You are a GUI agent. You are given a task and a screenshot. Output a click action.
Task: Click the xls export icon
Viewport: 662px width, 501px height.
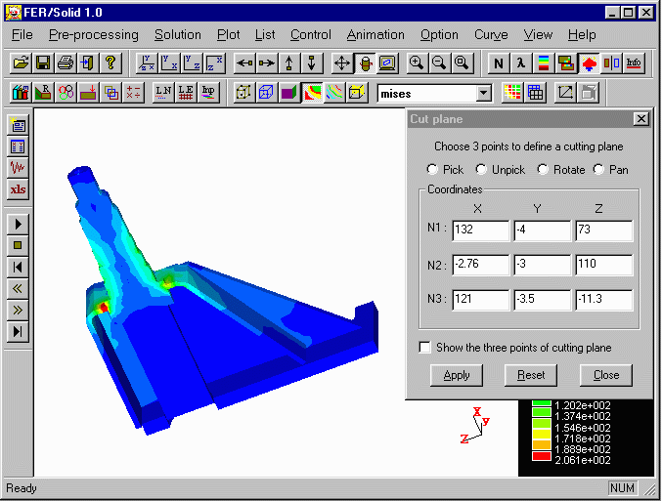[x=18, y=189]
